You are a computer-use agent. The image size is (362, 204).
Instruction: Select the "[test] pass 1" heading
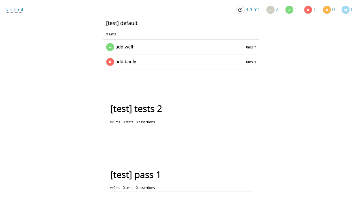point(135,175)
